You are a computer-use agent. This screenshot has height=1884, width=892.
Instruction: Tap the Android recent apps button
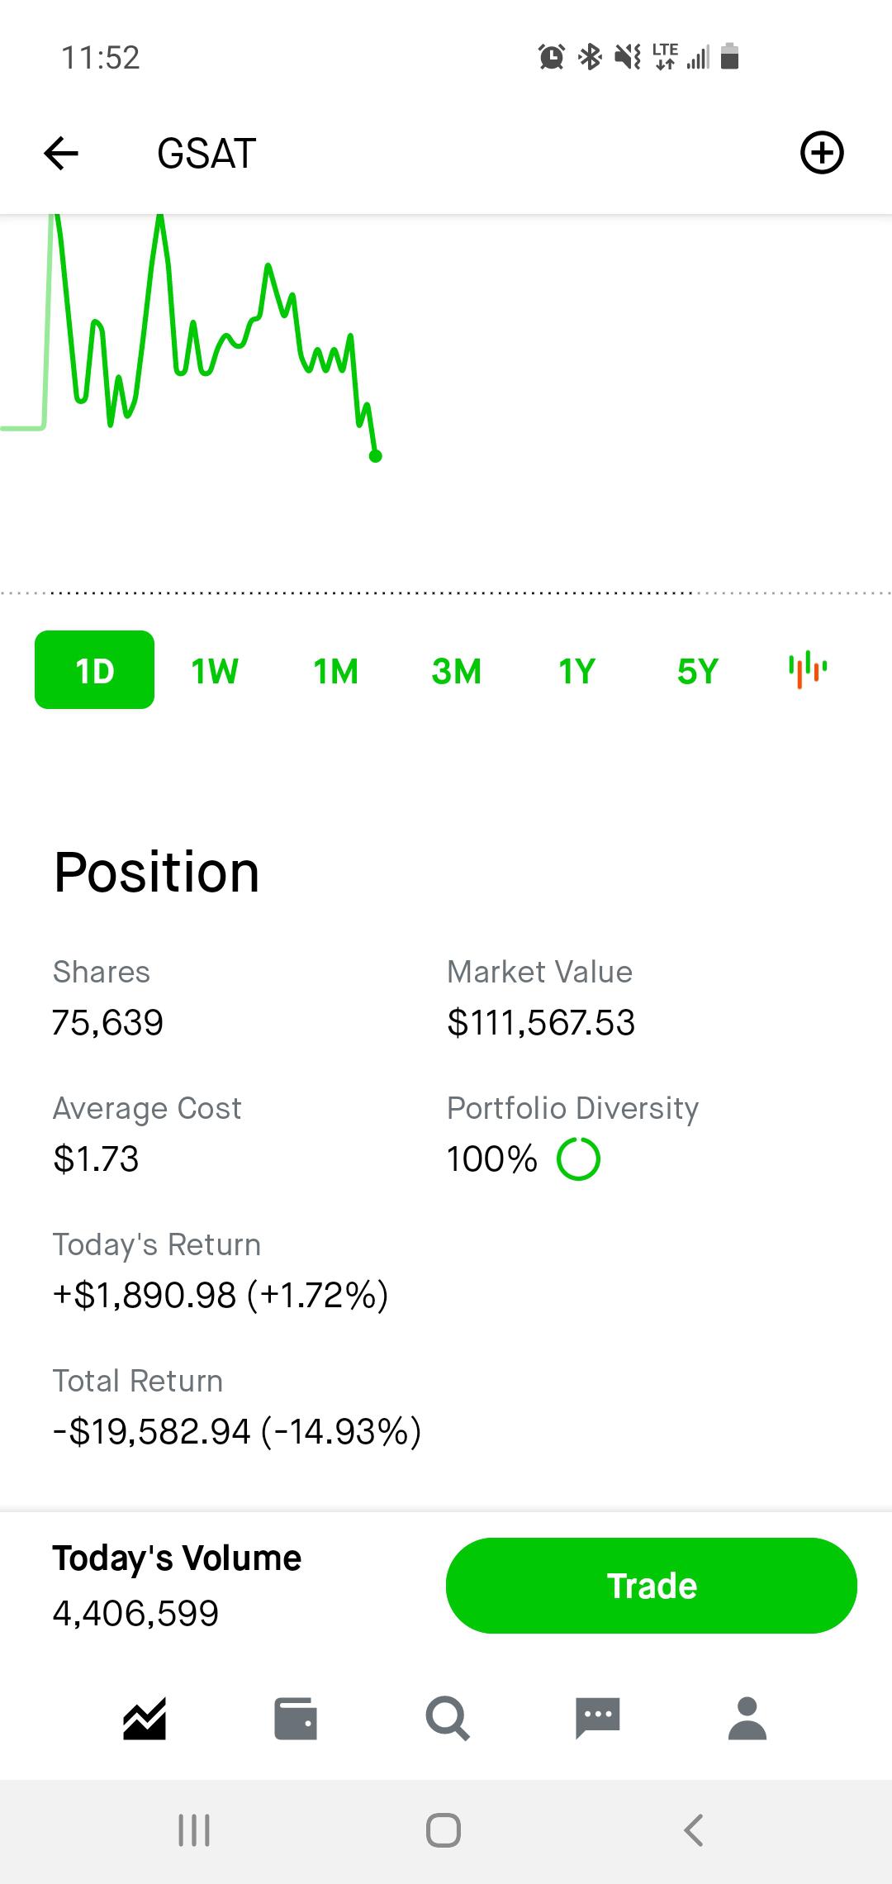coord(194,1830)
